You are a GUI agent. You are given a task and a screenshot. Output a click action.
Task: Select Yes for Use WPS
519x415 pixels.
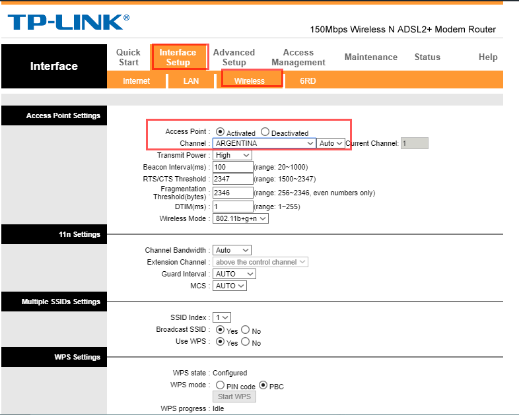pyautogui.click(x=220, y=342)
